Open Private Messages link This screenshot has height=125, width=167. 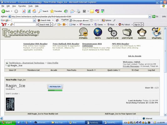(x=131, y=66)
